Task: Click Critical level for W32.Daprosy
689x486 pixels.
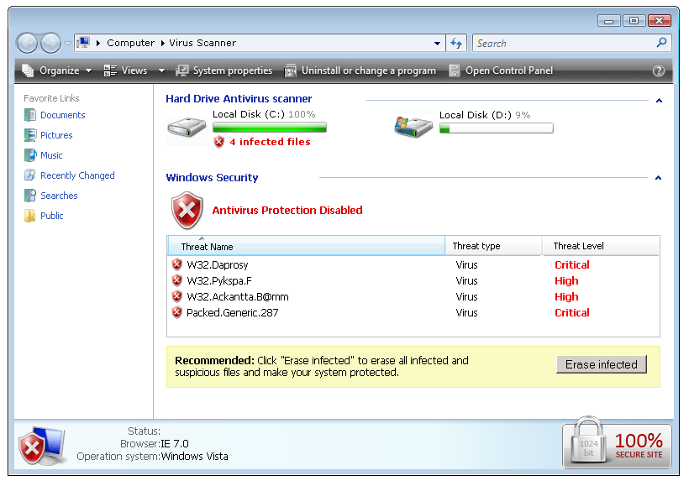Action: coord(571,264)
